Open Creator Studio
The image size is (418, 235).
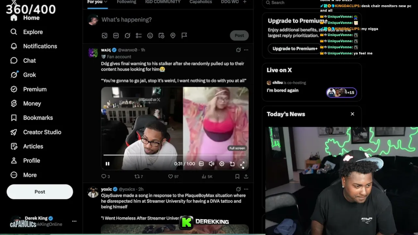click(36, 132)
